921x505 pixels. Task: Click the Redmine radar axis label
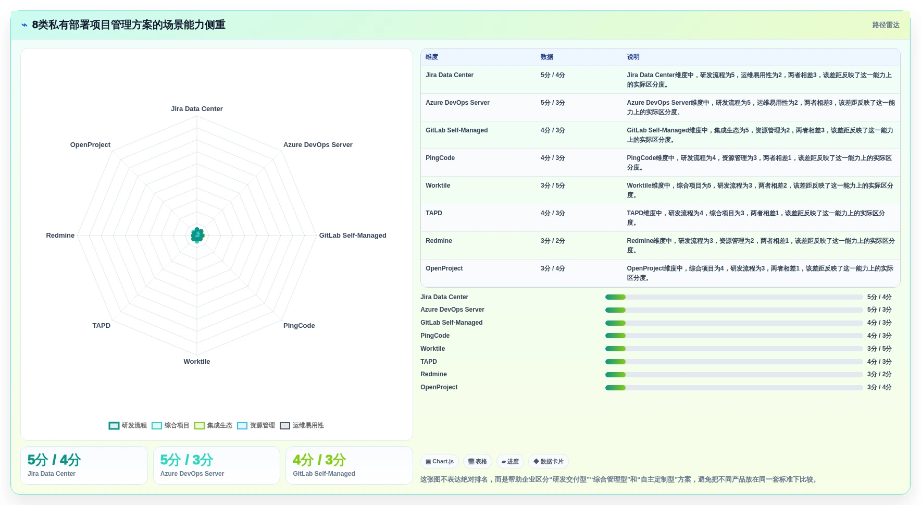(60, 236)
